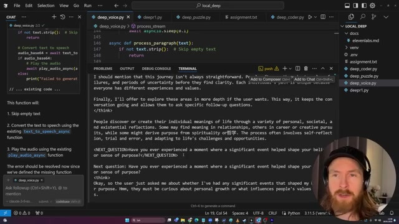Run the Python file play button
The width and height of the screenshot is (399, 224).
pos(310,17)
